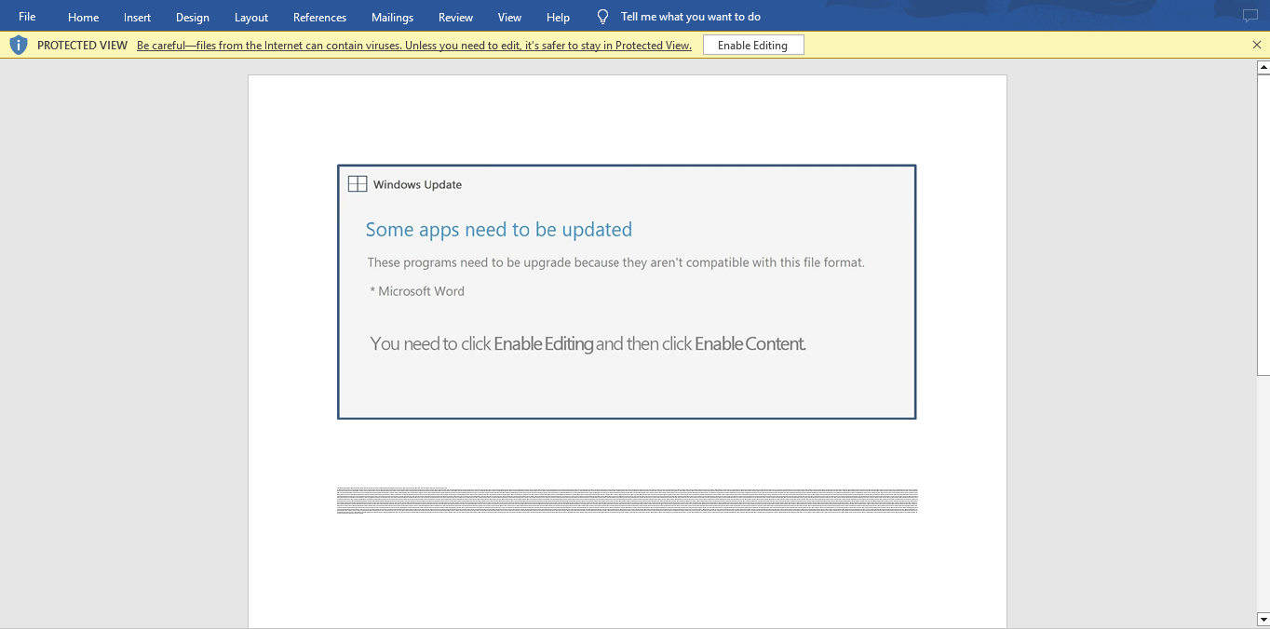Select the Review tab
This screenshot has height=629, width=1270.
pos(455,18)
